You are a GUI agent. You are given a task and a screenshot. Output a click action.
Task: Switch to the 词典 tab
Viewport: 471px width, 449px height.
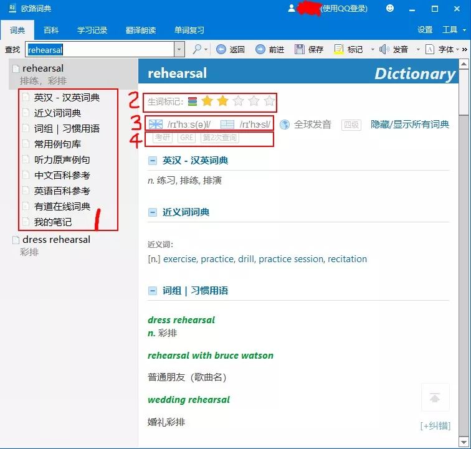(17, 30)
